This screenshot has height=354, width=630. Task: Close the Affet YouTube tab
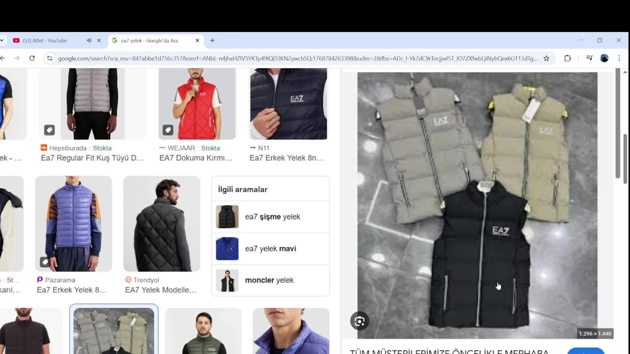pos(99,40)
